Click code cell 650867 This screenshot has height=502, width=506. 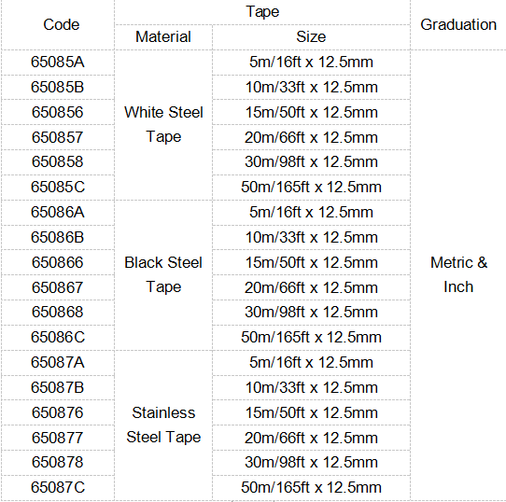point(58,287)
